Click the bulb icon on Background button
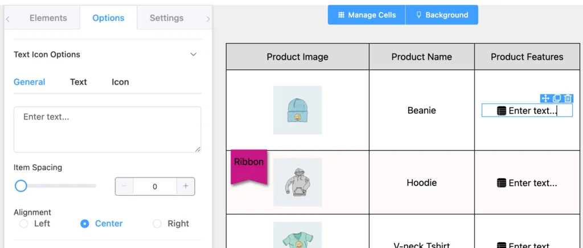The image size is (583, 248). pyautogui.click(x=418, y=15)
